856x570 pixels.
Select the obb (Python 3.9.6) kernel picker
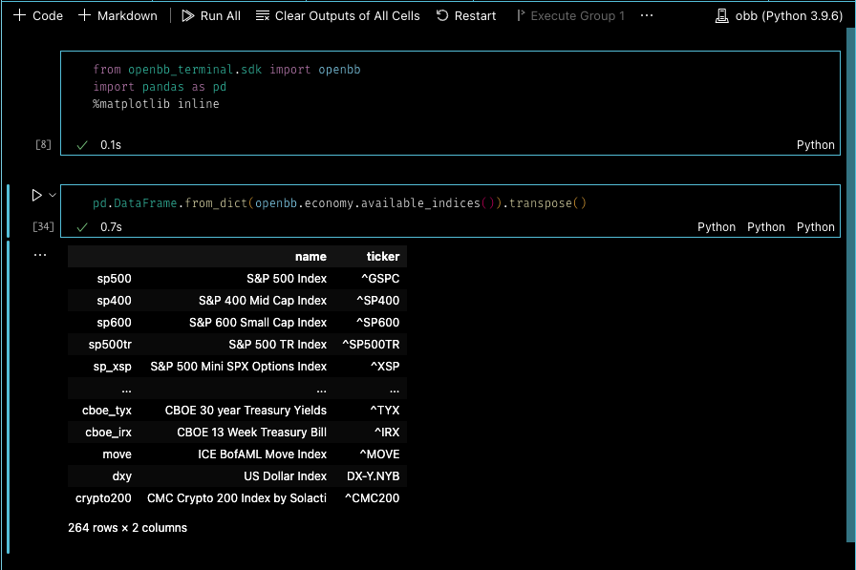pos(779,16)
